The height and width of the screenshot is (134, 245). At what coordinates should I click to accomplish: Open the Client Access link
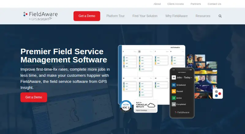coord(175,4)
